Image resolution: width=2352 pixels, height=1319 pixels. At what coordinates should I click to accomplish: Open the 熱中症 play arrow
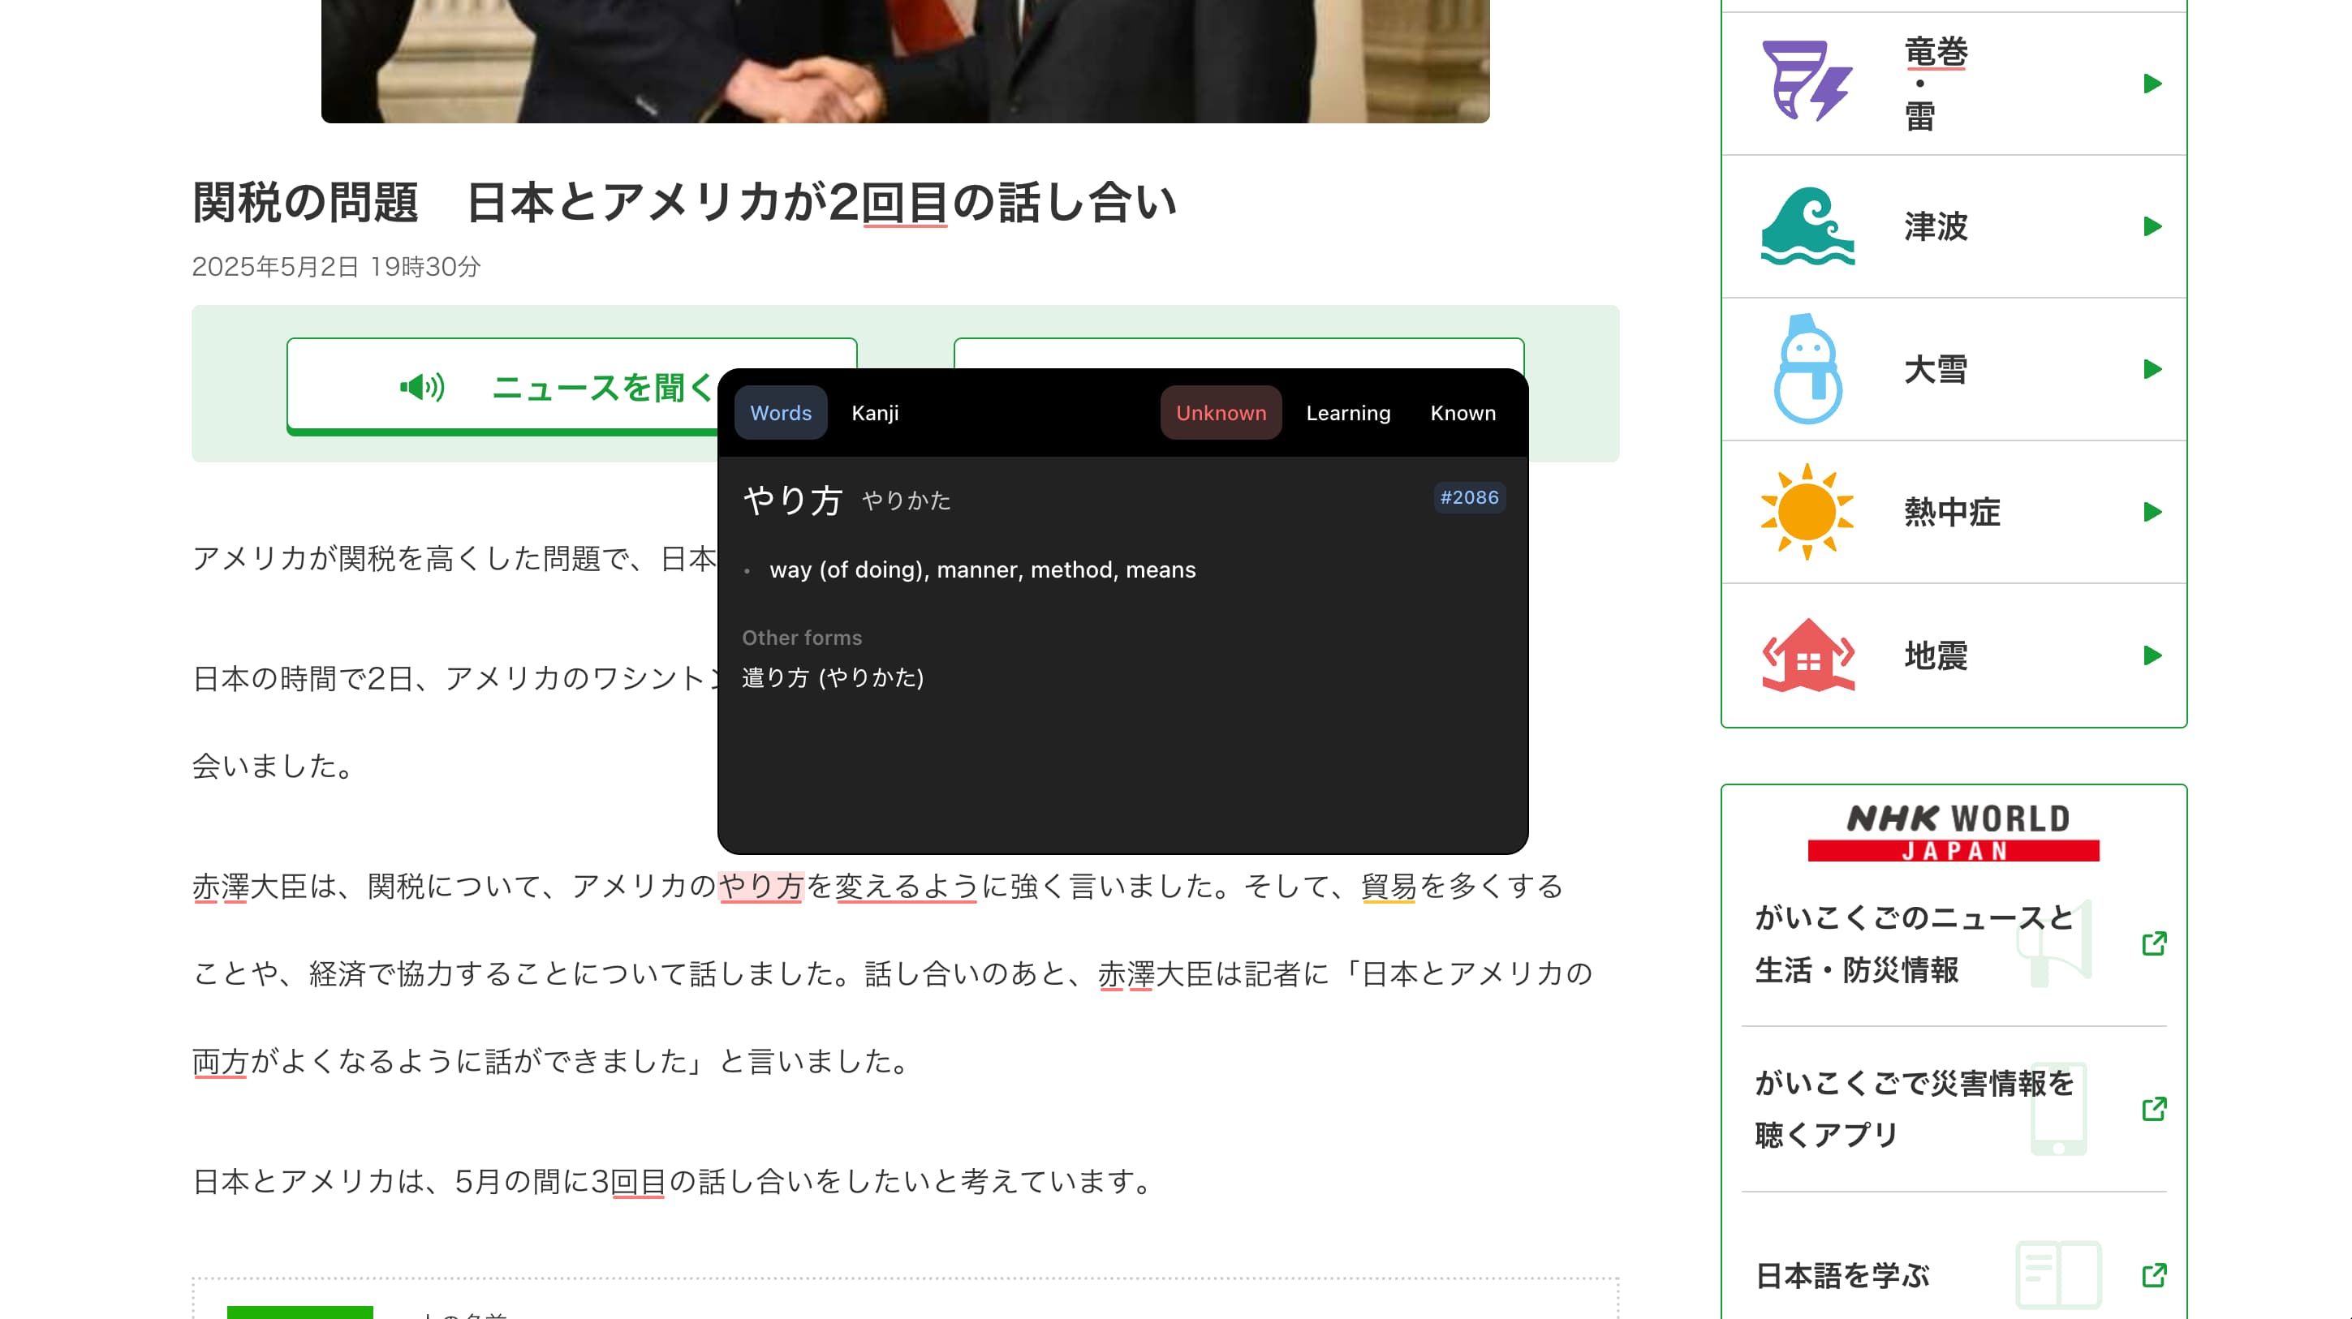(2152, 512)
